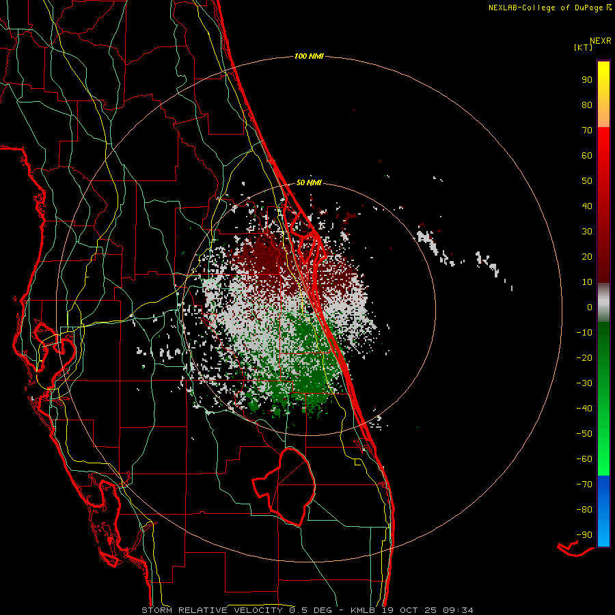Click the NEXR label above color scale

pyautogui.click(x=601, y=41)
